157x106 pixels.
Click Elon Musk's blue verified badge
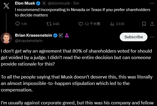click(38, 4)
